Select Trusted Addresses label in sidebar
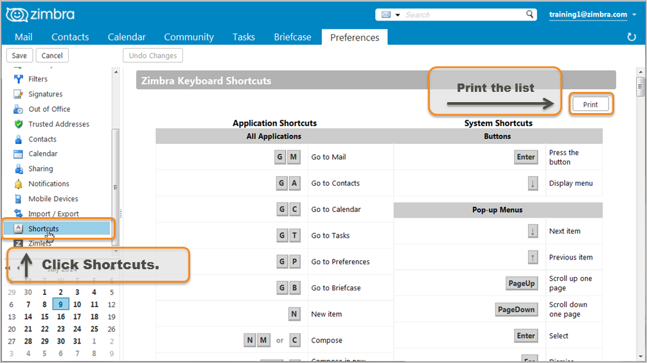Viewport: 647px width, 363px height. click(58, 124)
